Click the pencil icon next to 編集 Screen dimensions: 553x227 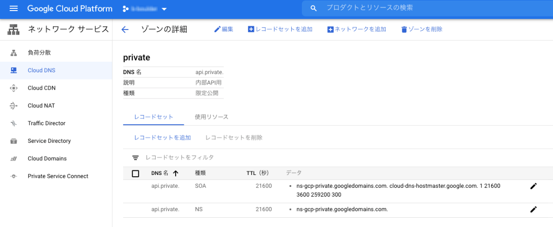click(x=218, y=29)
